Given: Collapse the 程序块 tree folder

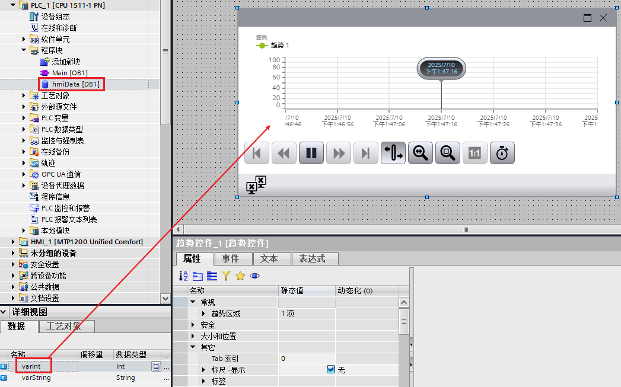Looking at the screenshot, I should (24, 50).
